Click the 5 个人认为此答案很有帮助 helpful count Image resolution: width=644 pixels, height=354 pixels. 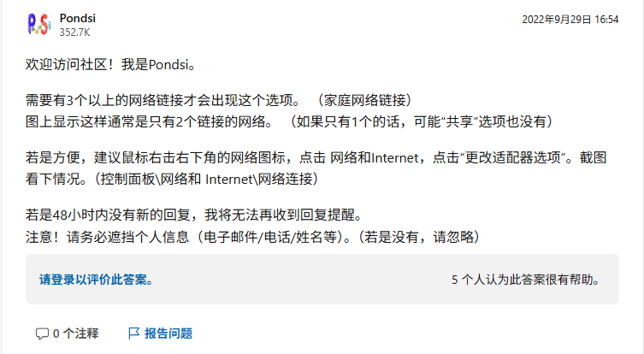526,280
